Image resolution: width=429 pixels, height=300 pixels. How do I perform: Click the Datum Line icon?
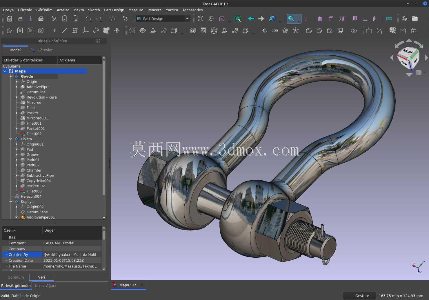point(65,30)
